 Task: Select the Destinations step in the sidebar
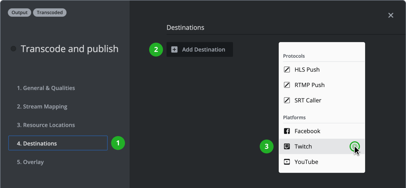pyautogui.click(x=58, y=143)
